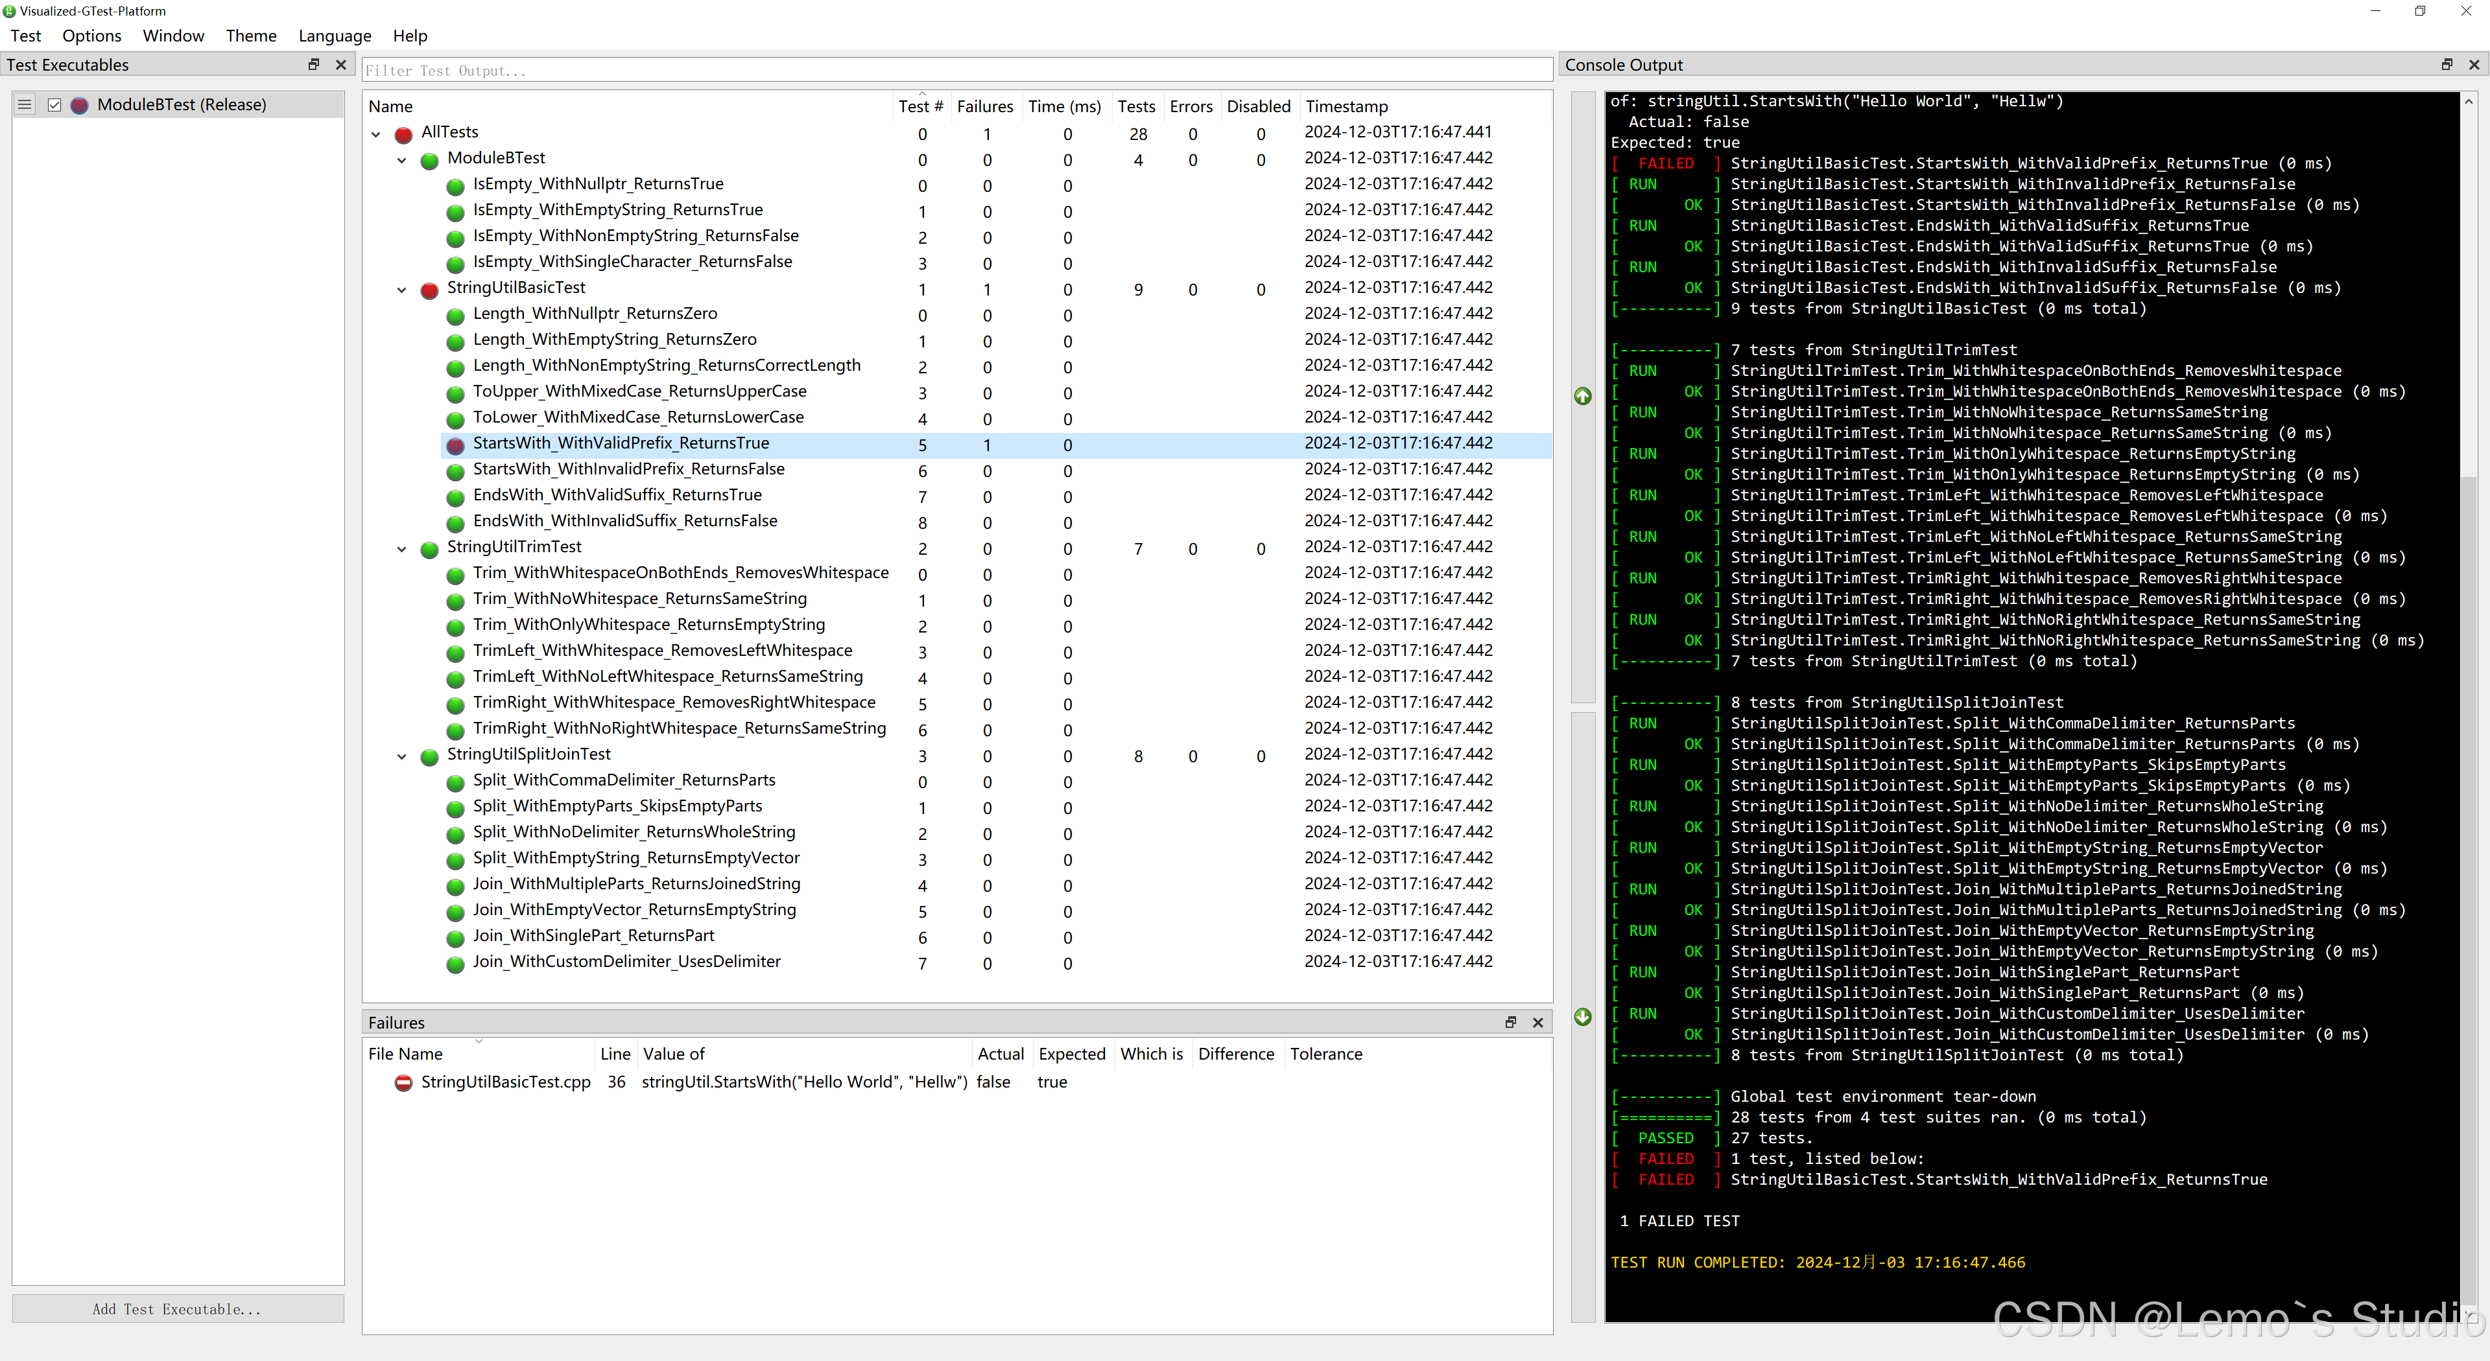Float the Test Executables panel
This screenshot has width=2490, height=1361.
click(313, 65)
